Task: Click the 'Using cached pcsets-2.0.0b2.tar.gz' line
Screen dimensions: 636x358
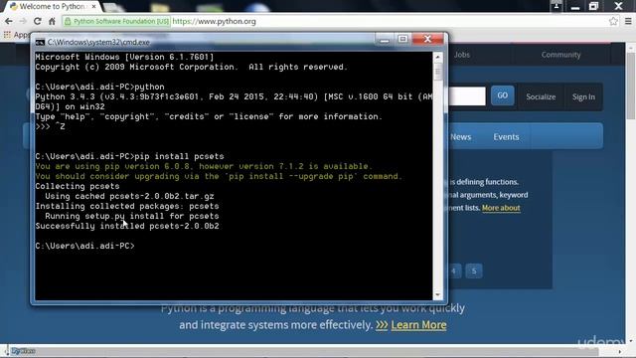Action: point(129,196)
